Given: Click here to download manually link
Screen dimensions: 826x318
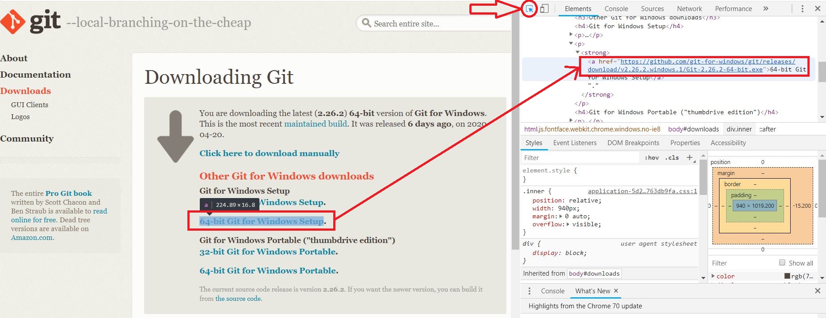Looking at the screenshot, I should tap(269, 153).
